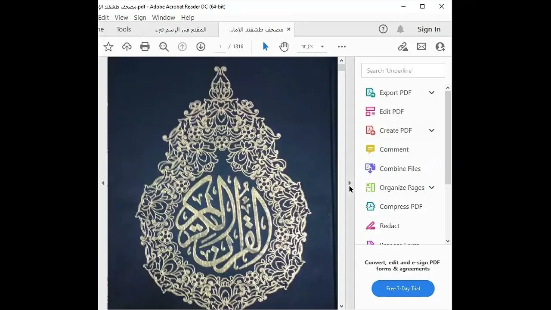Open the more tools ellipsis menu

tap(342, 46)
